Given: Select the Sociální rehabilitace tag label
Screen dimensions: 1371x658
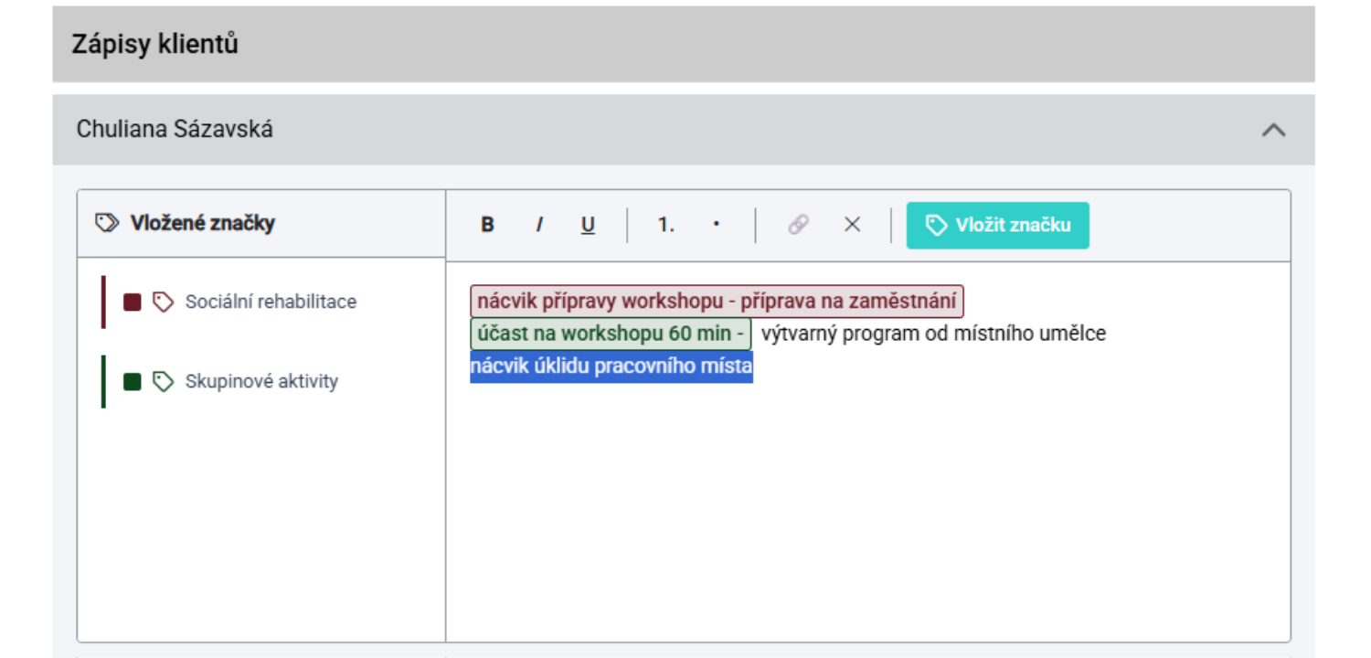Looking at the screenshot, I should coord(271,302).
